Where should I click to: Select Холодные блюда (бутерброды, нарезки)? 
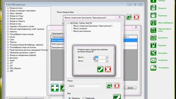tap(26, 45)
